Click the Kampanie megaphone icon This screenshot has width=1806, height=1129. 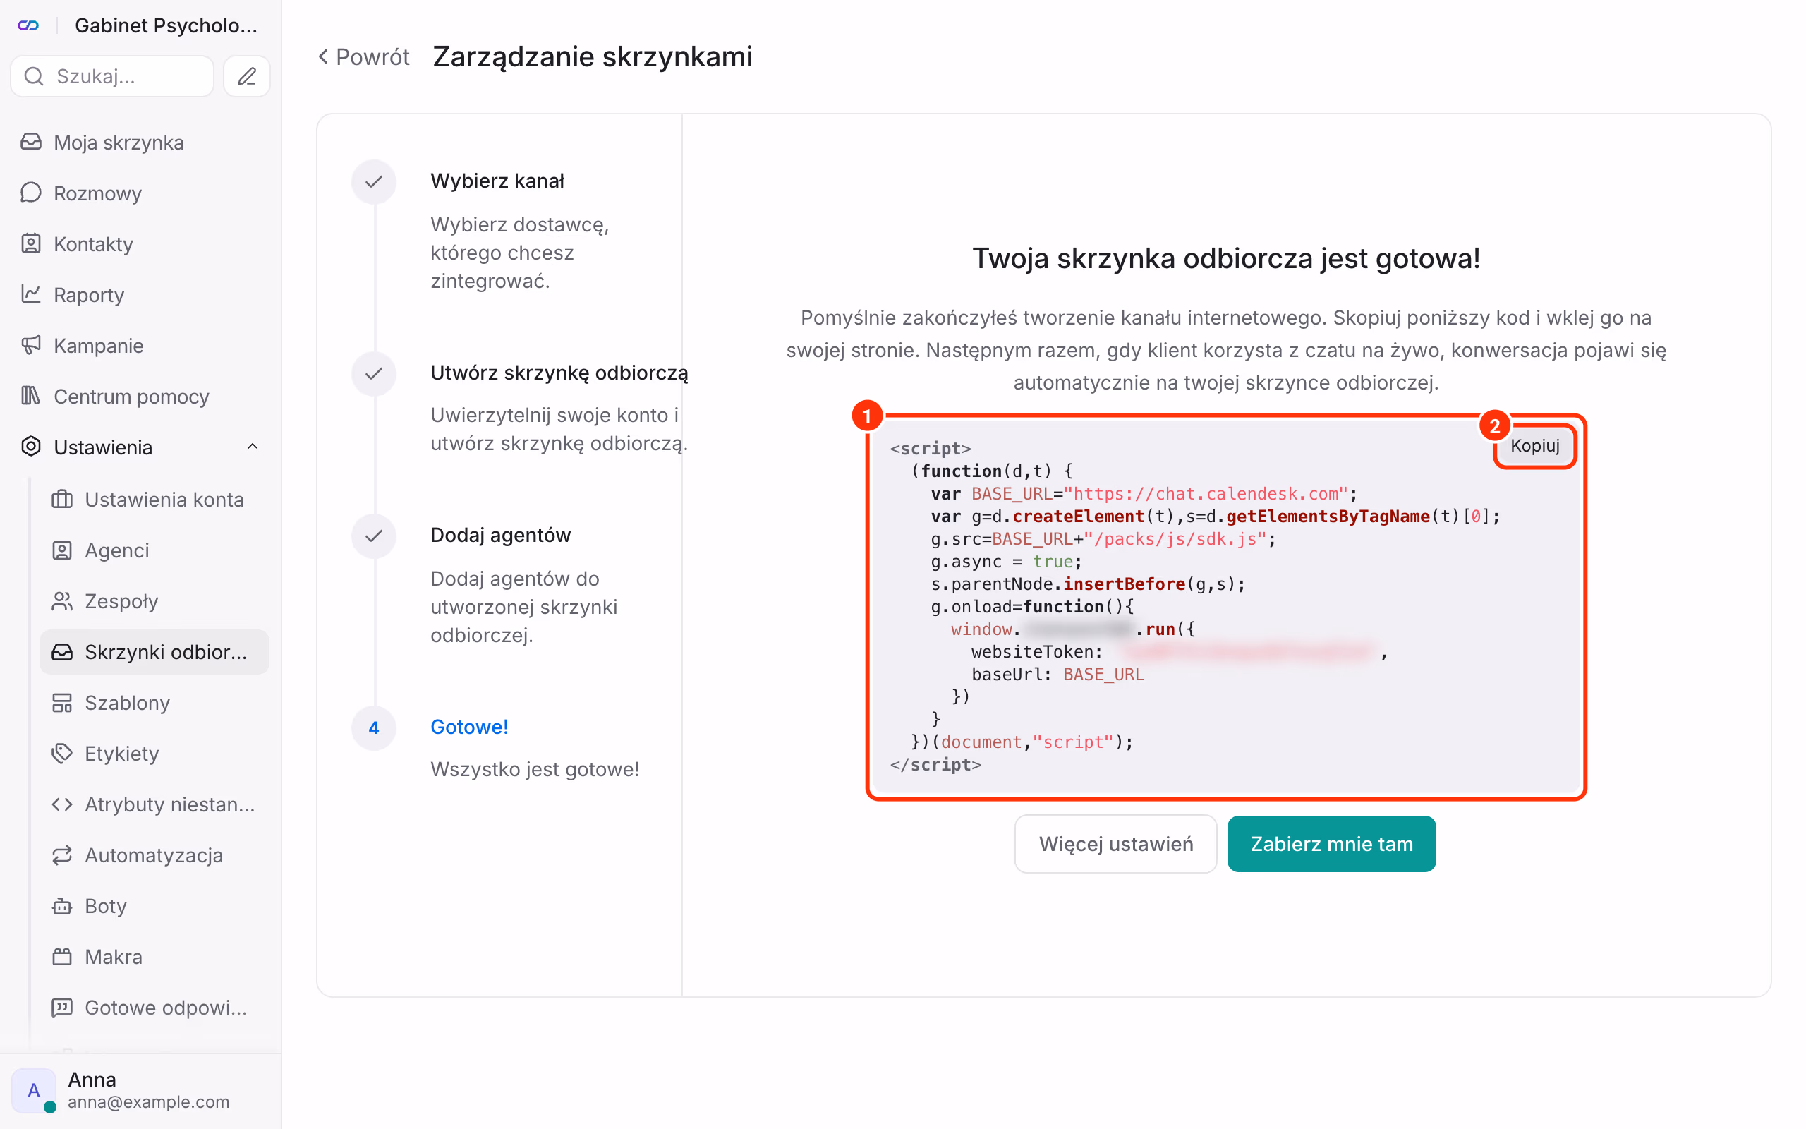[x=30, y=345]
